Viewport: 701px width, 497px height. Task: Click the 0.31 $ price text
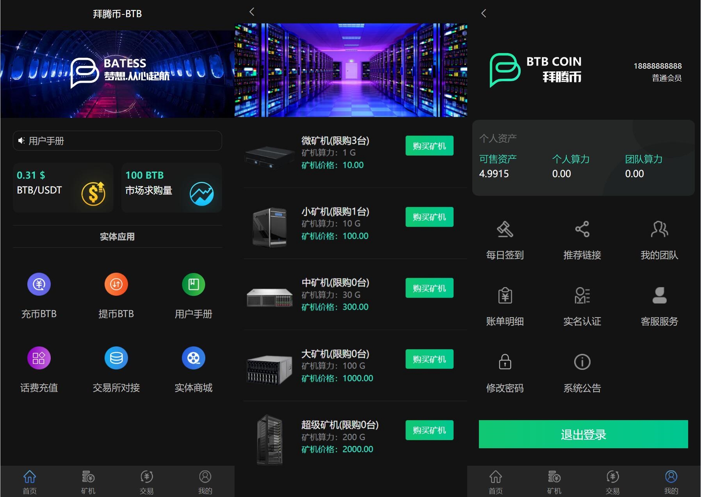(x=31, y=175)
